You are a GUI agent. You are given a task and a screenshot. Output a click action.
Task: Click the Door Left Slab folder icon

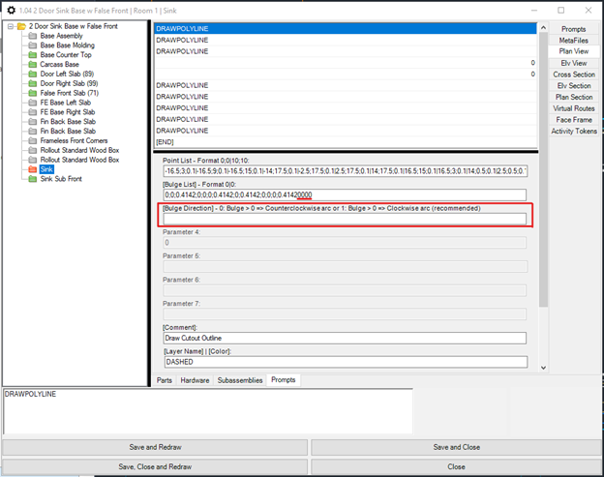tap(33, 74)
